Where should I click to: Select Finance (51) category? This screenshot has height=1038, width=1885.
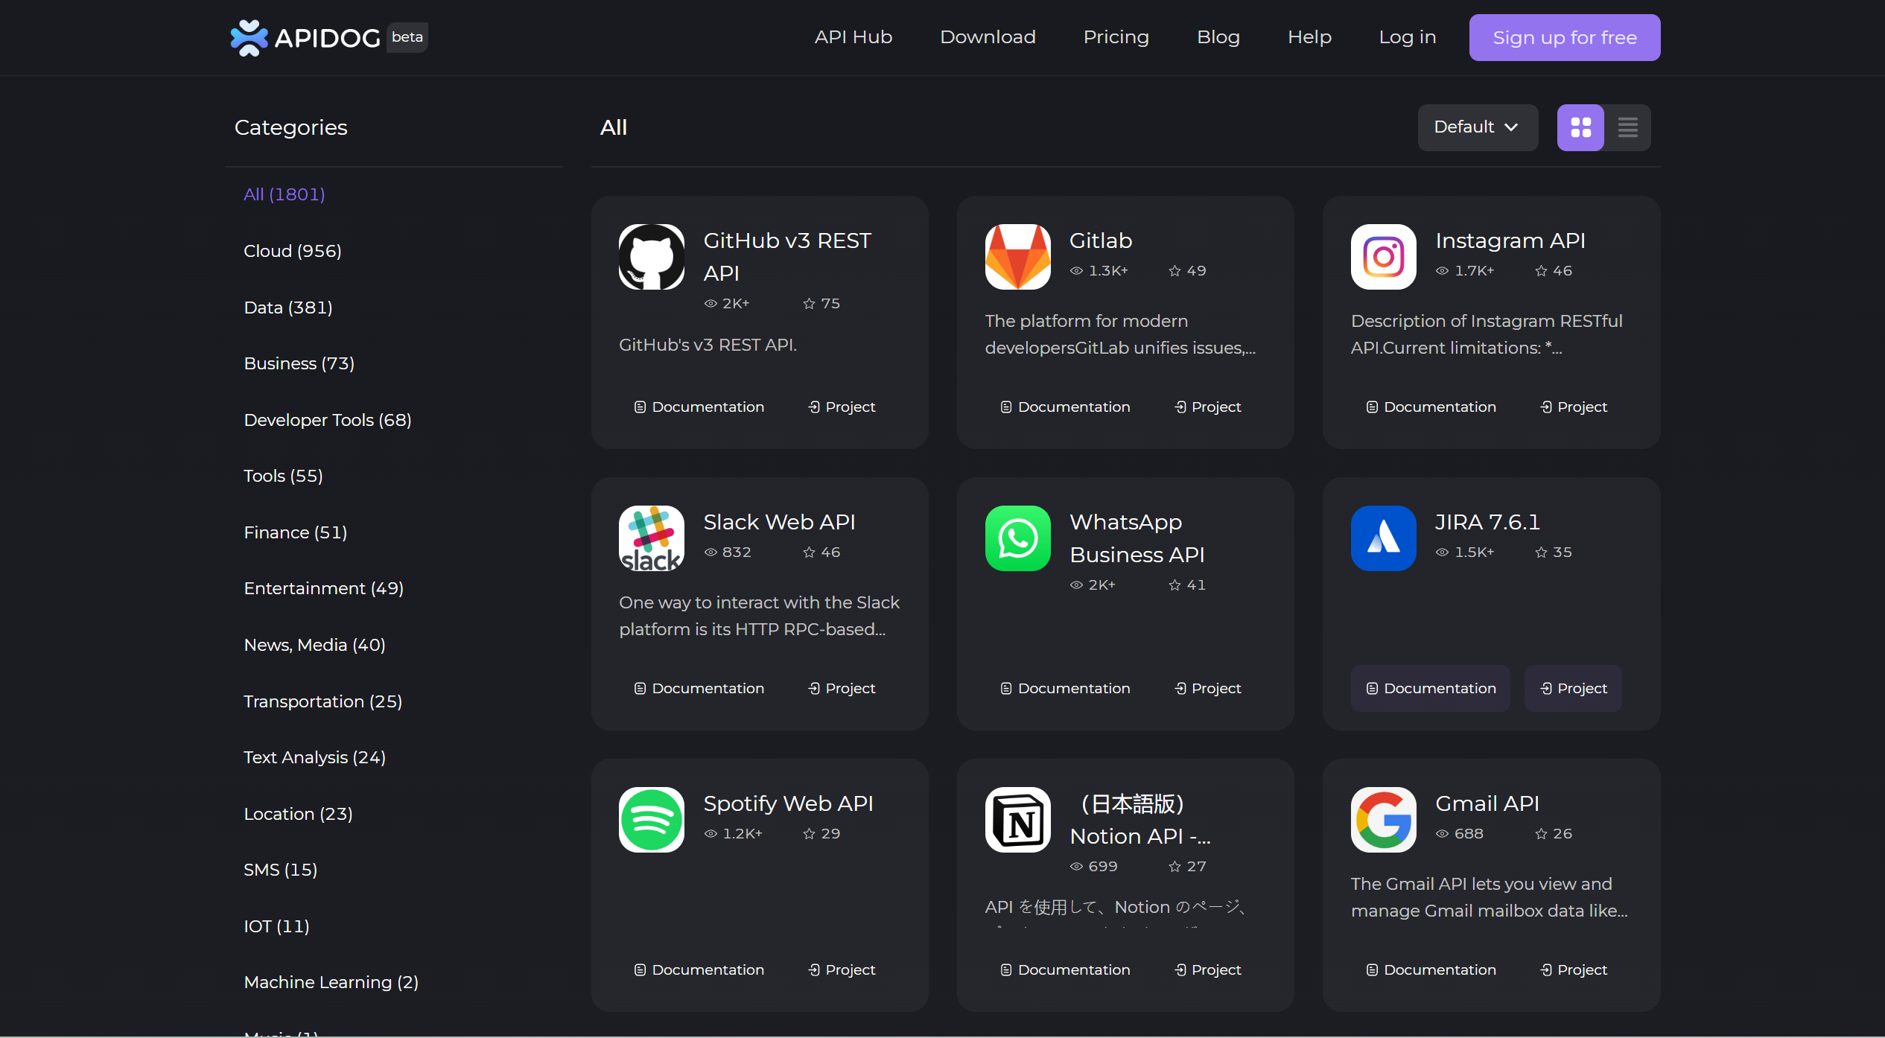295,532
